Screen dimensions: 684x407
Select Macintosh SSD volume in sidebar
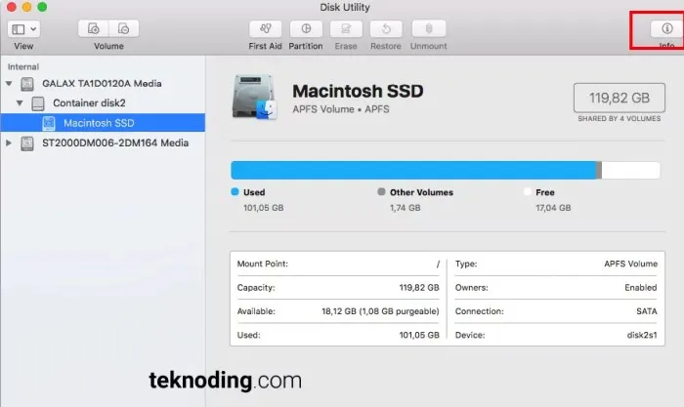click(103, 123)
